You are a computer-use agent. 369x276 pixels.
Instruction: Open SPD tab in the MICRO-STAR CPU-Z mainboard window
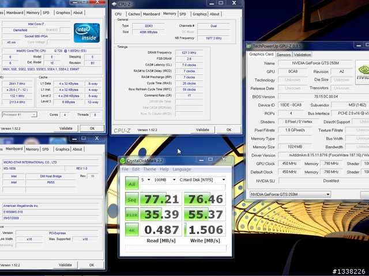tap(46, 149)
